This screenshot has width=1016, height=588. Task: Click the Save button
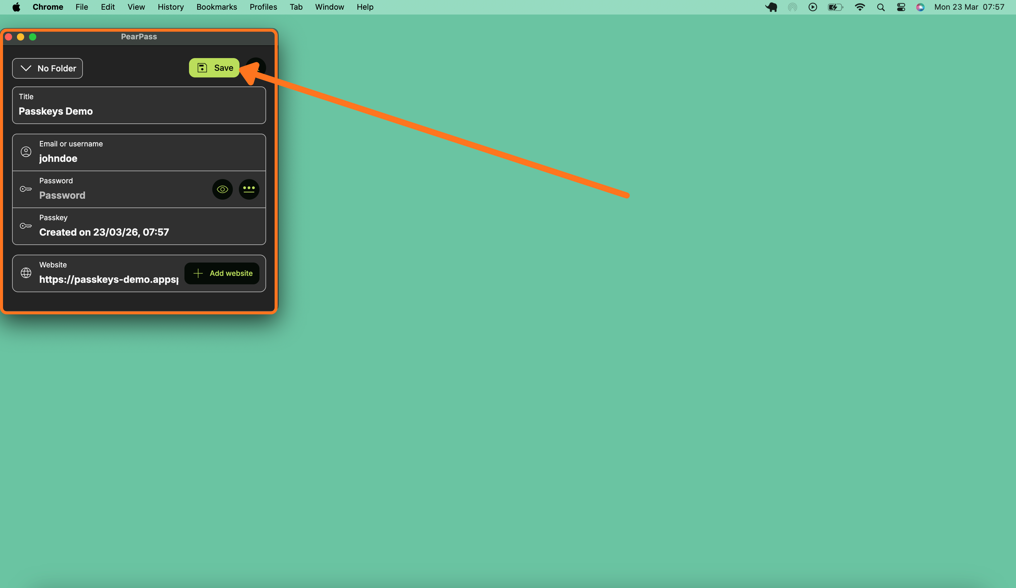(x=214, y=68)
